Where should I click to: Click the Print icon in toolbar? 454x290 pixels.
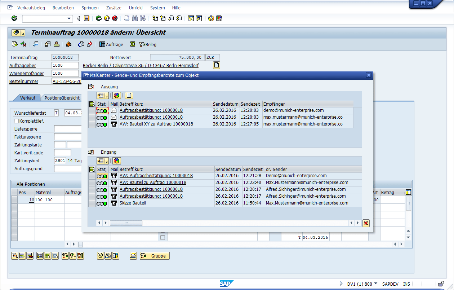[x=126, y=18]
